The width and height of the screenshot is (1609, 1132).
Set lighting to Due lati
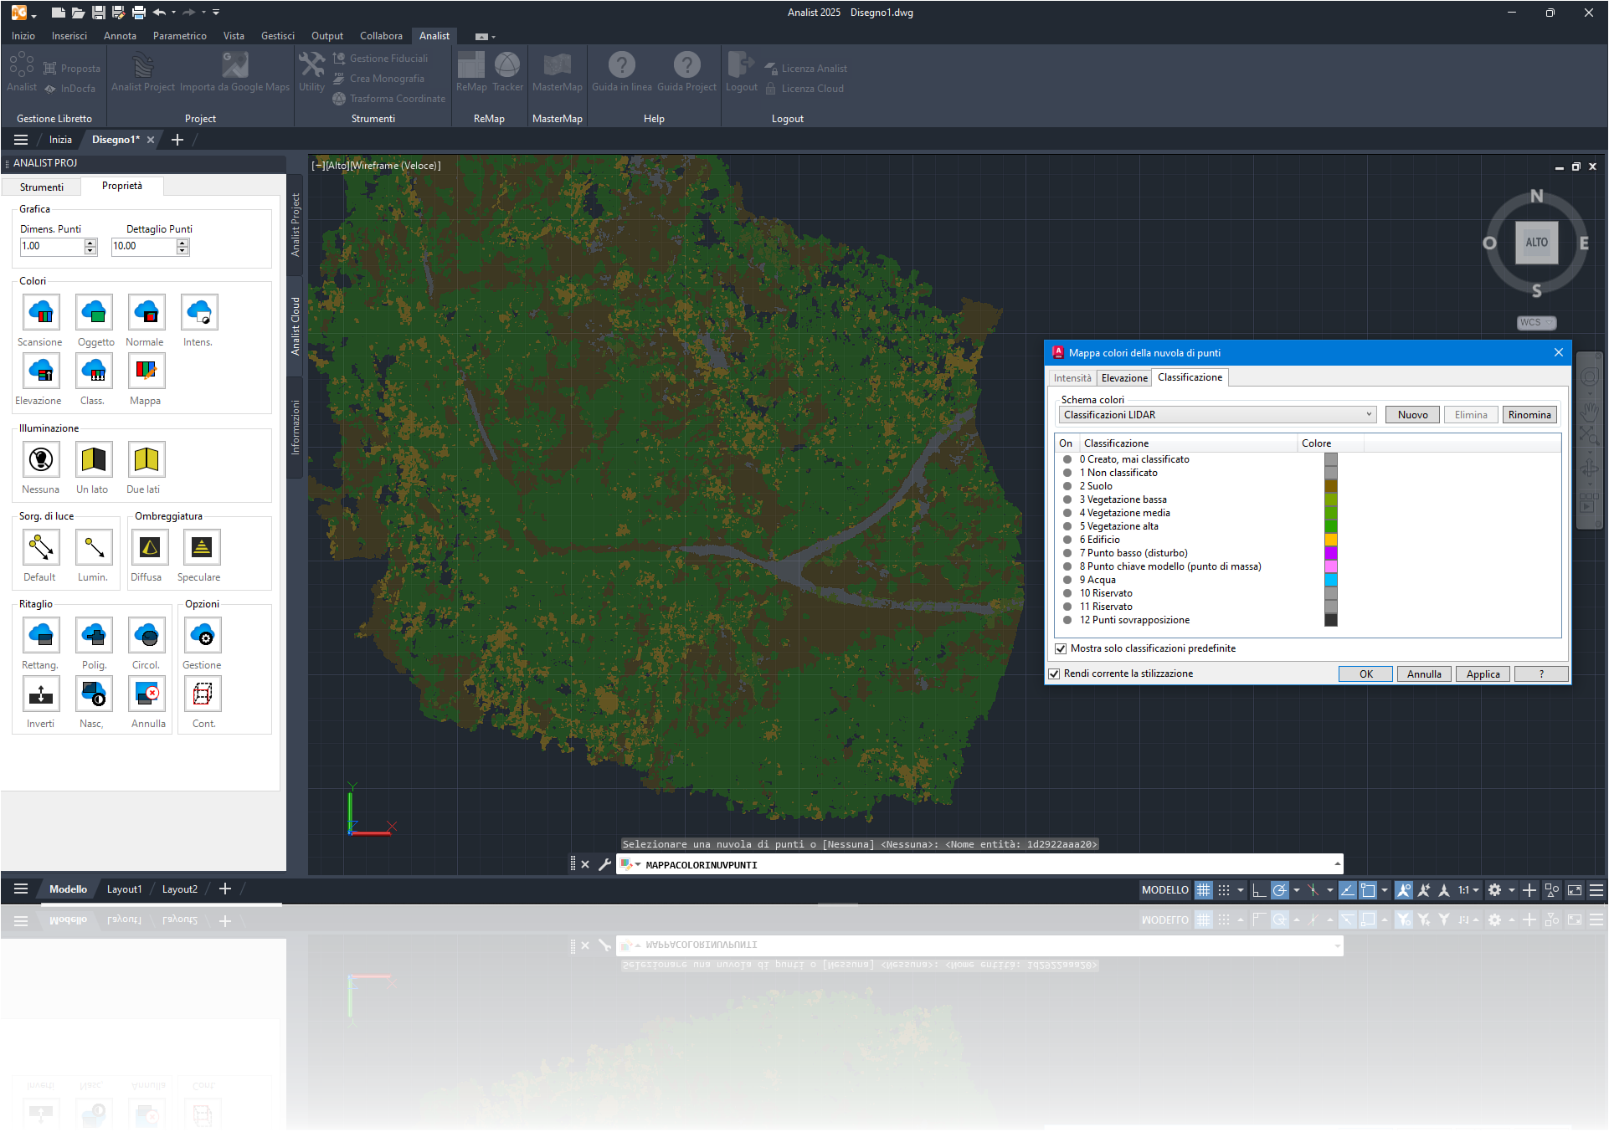[147, 459]
